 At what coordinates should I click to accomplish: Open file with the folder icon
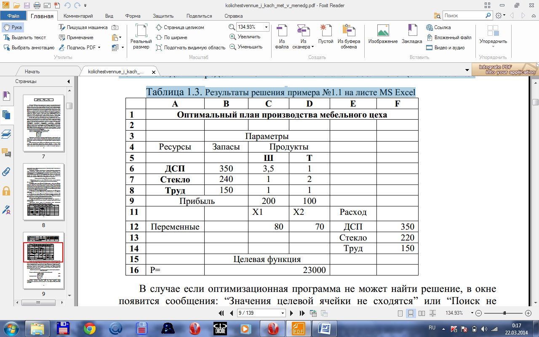pyautogui.click(x=16, y=5)
